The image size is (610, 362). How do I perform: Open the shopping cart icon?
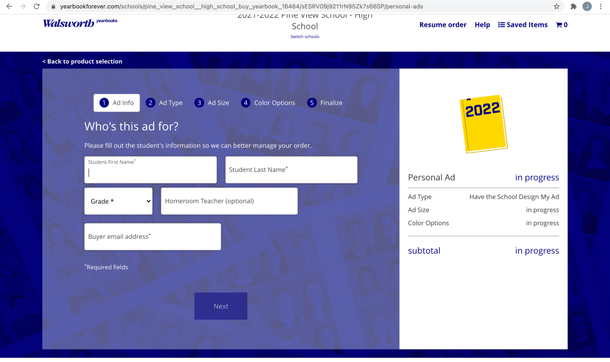point(561,25)
